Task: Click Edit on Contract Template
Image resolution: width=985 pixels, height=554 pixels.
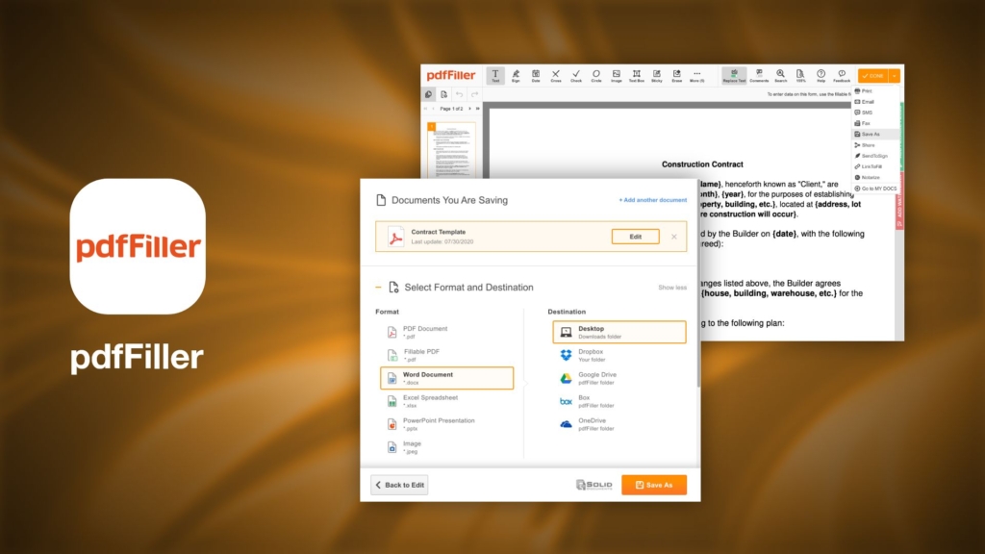Action: (x=635, y=237)
